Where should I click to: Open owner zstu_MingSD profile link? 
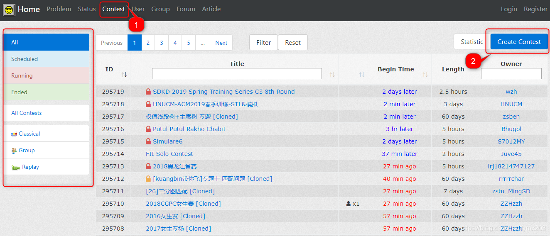(x=511, y=191)
